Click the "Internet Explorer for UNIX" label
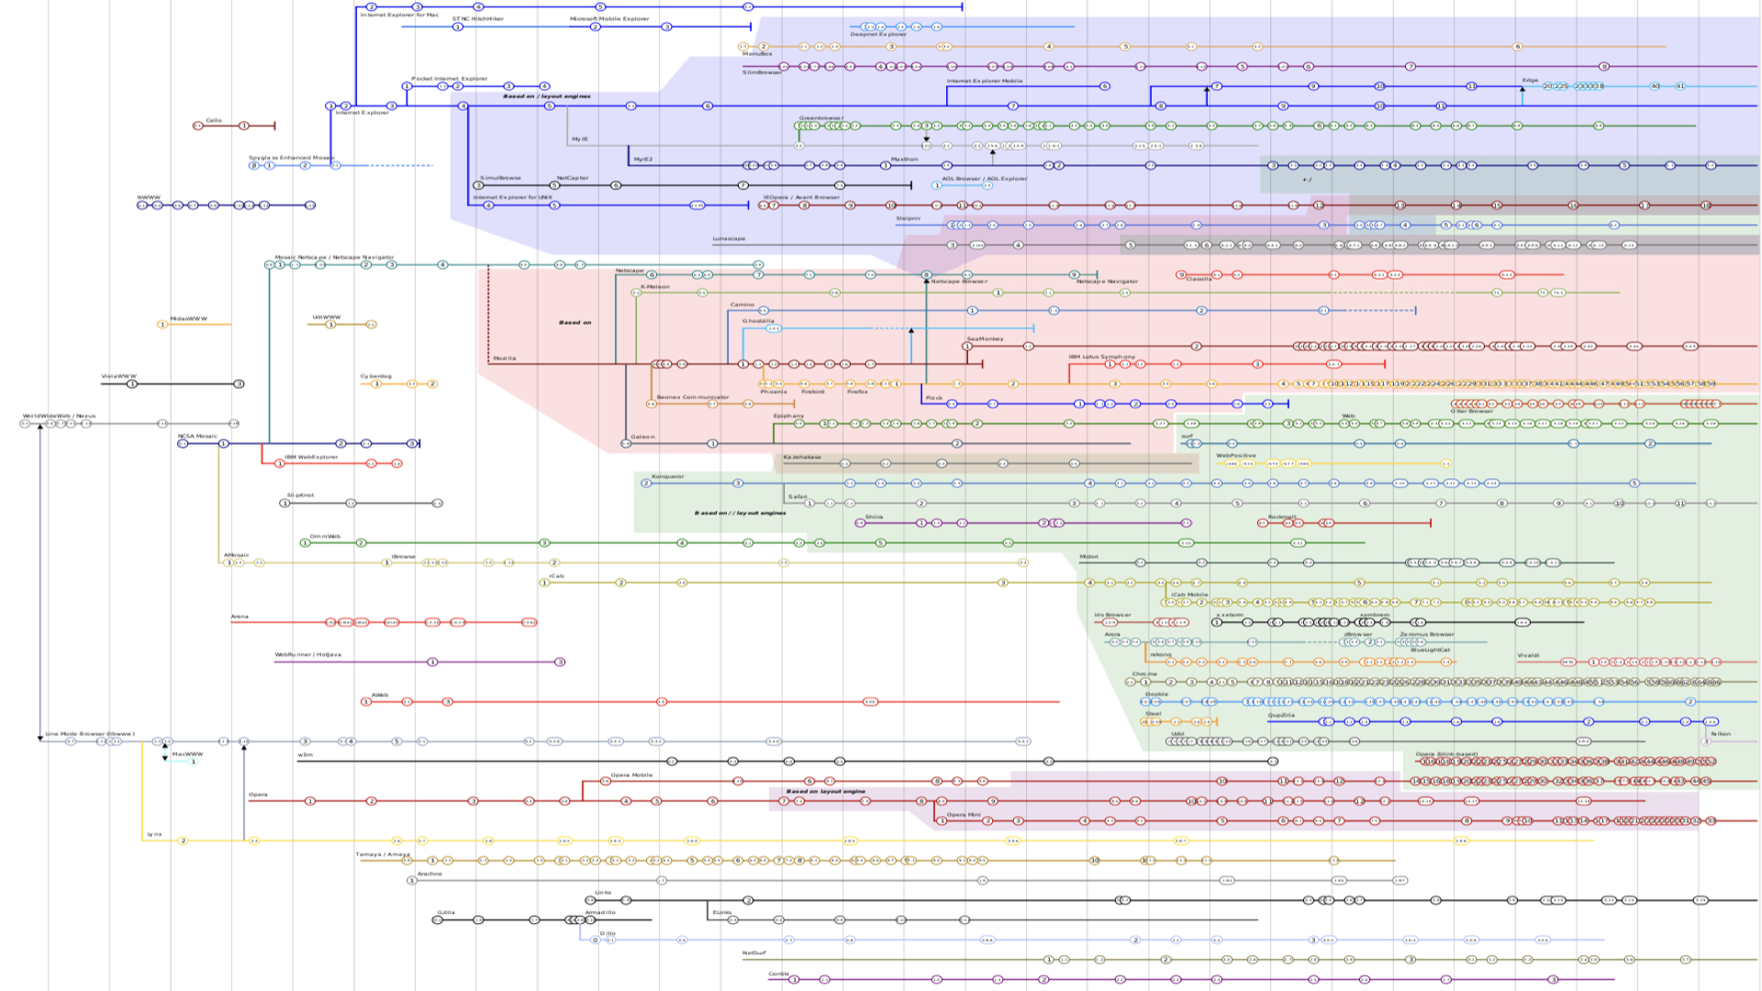Image resolution: width=1762 pixels, height=991 pixels. (513, 197)
